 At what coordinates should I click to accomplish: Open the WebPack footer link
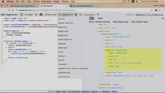106,91
